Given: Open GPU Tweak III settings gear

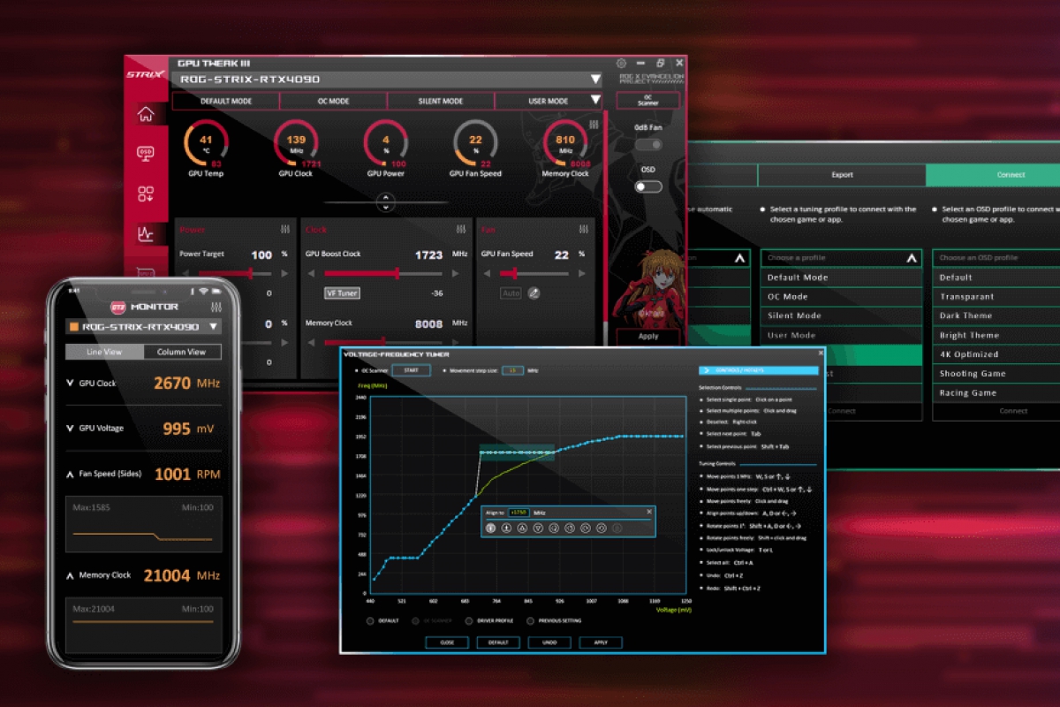Looking at the screenshot, I should coord(621,64).
